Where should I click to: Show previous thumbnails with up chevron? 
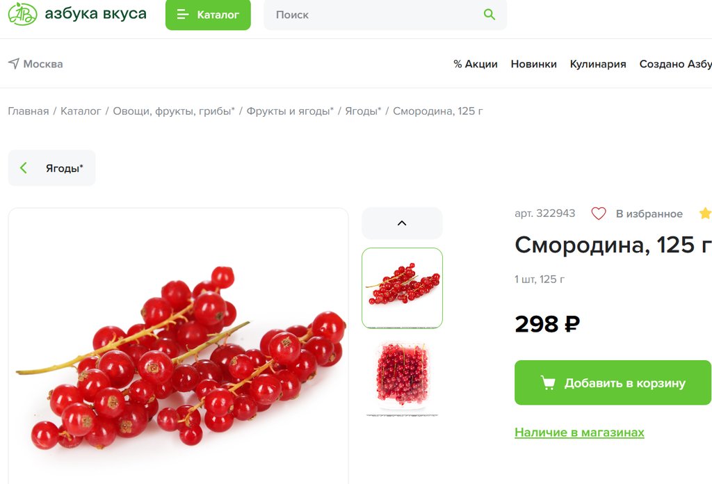(402, 223)
